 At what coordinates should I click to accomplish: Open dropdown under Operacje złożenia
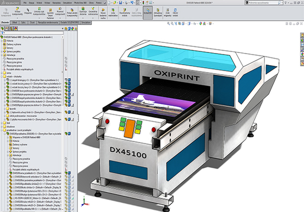[83, 18]
